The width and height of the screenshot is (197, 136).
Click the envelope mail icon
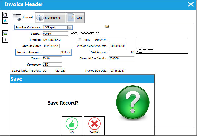107,26
